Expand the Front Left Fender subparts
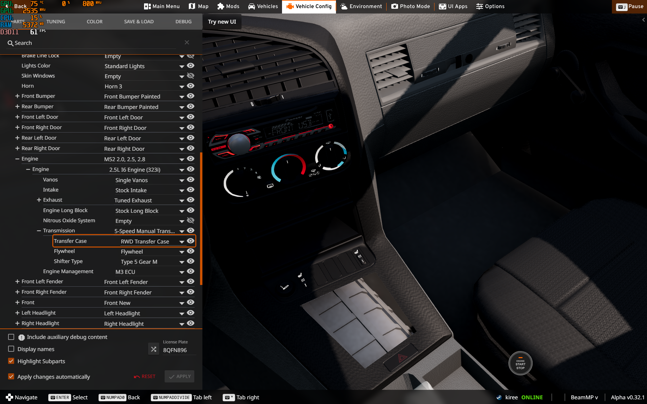647x404 pixels. [x=17, y=282]
